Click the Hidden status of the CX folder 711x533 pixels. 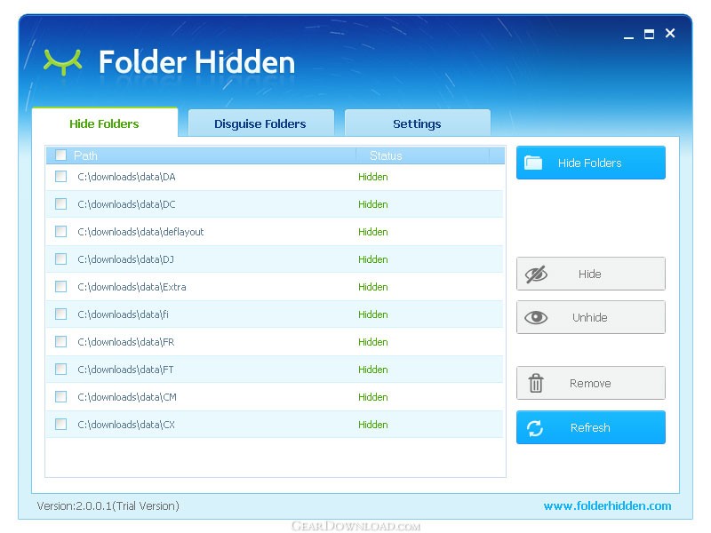[372, 425]
